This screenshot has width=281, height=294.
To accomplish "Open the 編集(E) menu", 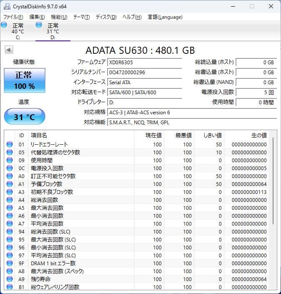I will tap(37, 17).
